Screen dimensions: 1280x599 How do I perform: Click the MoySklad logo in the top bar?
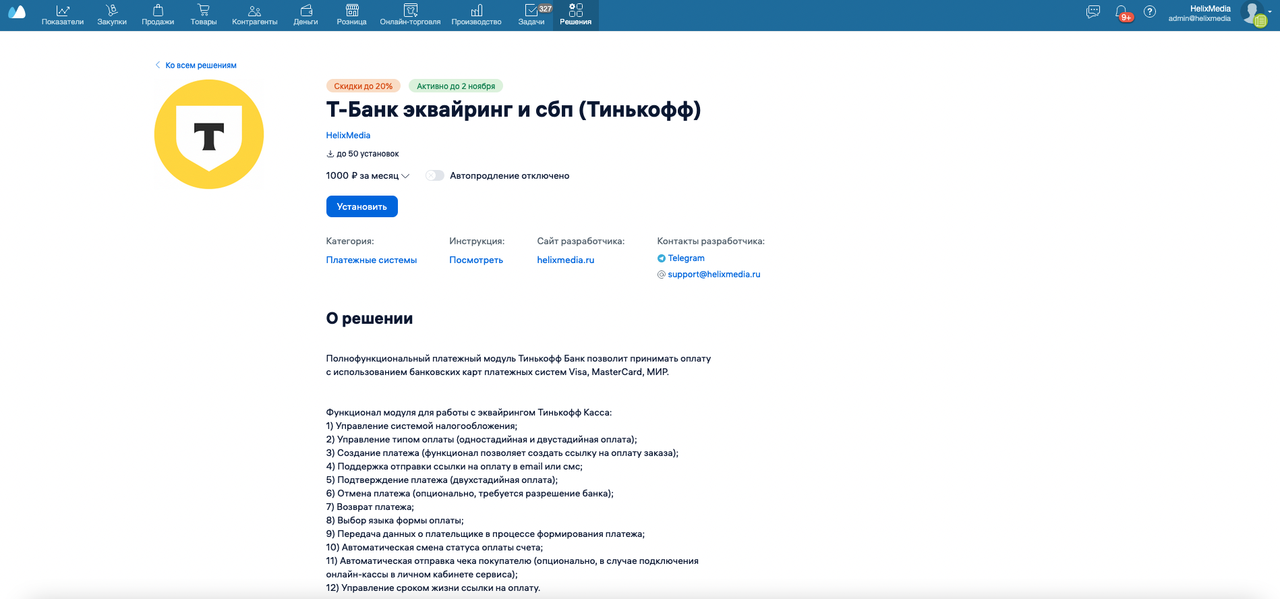point(17,12)
